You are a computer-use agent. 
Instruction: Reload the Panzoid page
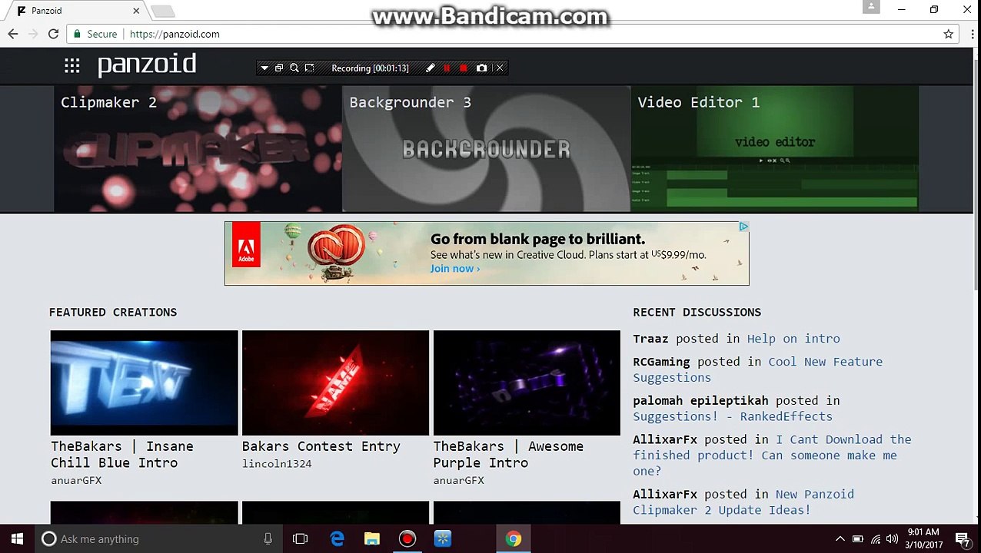tap(53, 34)
